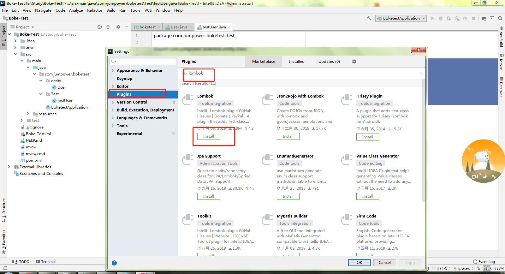This screenshot has height=274, width=505.
Task: Click OK in Settings dialog
Action: [x=359, y=263]
